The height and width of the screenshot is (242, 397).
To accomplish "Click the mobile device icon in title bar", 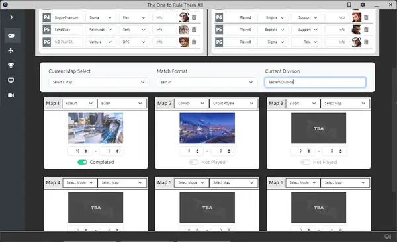I will [x=349, y=5].
